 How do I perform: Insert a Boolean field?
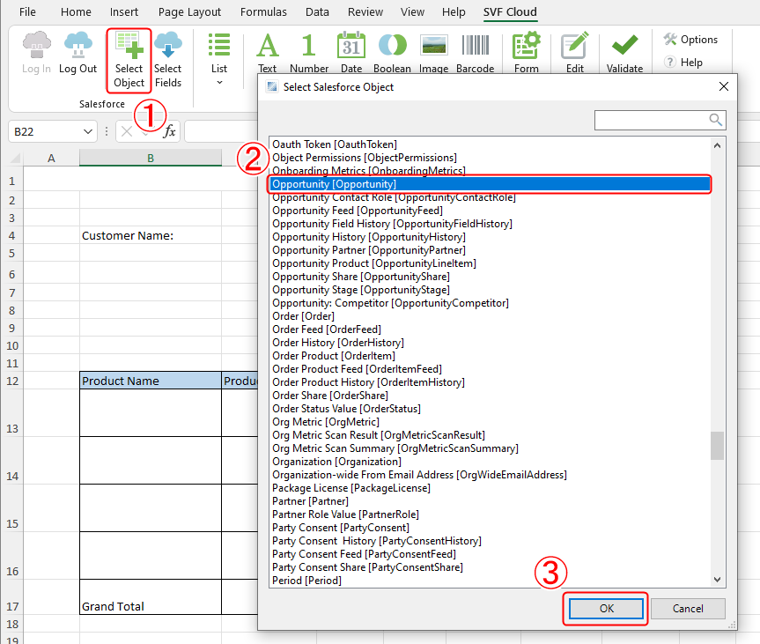(x=392, y=52)
